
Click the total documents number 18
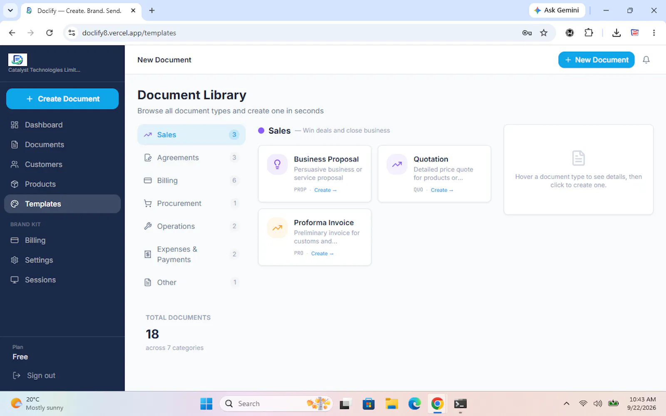152,334
